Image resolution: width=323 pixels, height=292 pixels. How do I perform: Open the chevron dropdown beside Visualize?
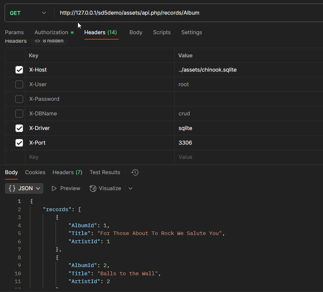click(131, 188)
